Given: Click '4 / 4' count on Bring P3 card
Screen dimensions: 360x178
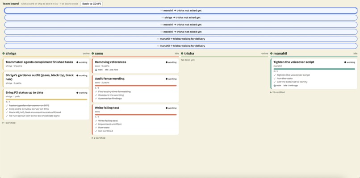Looking at the screenshot, I should click(x=7, y=102).
